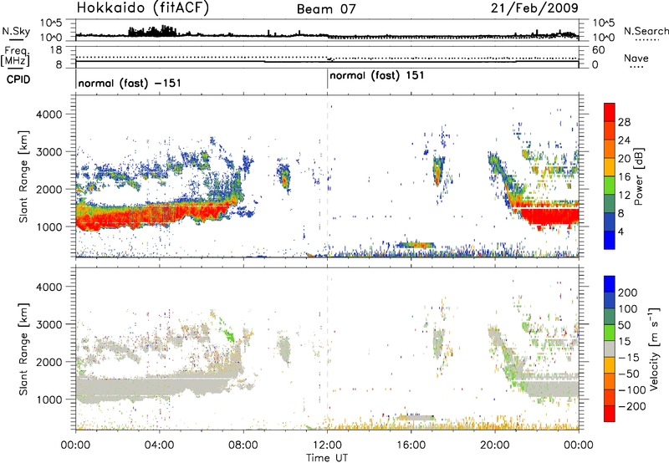Select CPID text 'normal (fast) 151'
The image size is (669, 463).
[377, 75]
